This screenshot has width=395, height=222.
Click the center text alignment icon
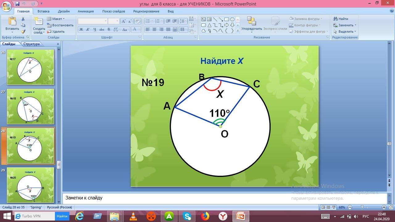tap(154, 30)
